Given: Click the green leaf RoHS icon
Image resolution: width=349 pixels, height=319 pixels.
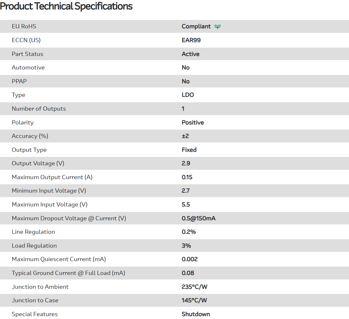Looking at the screenshot, I should pos(217,27).
